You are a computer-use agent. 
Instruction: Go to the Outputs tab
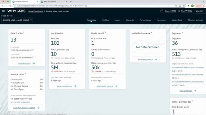point(130,20)
